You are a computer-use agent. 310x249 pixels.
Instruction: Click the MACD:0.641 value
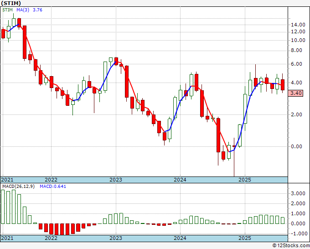[x=53, y=187]
